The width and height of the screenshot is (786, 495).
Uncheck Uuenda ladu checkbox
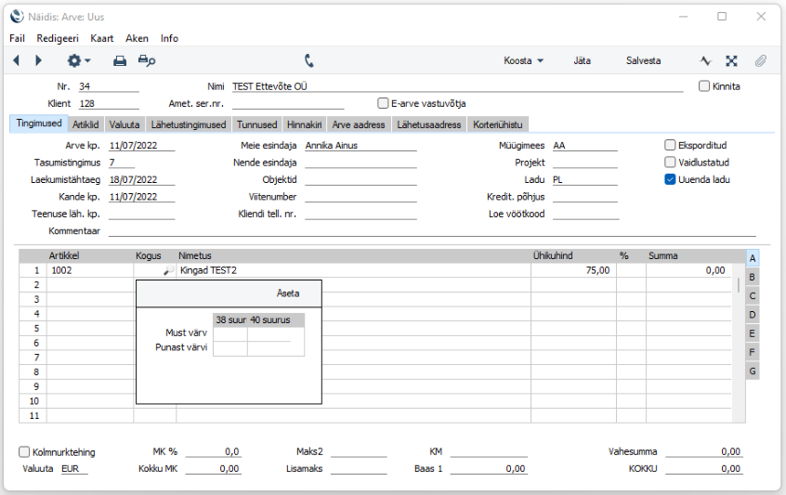670,179
